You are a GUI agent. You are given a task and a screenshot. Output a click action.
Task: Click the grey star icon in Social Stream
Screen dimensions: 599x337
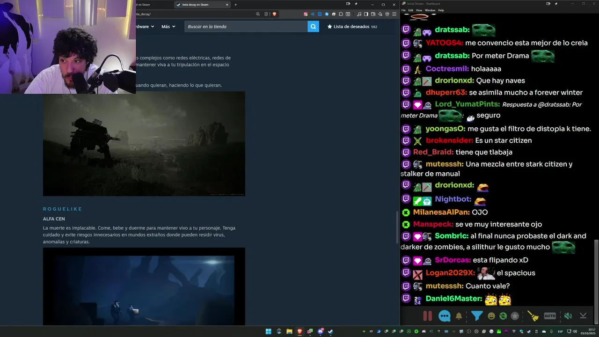coord(515,316)
